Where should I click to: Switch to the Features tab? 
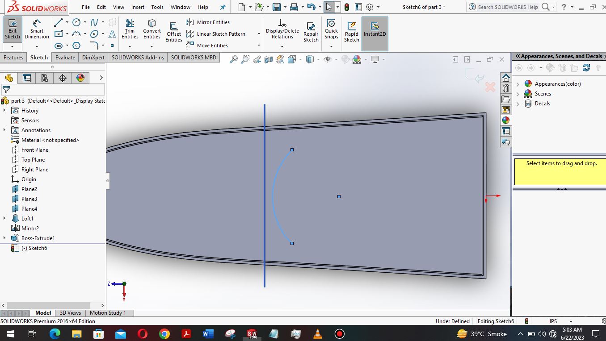click(13, 58)
